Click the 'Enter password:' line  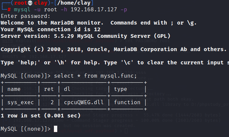25,16
